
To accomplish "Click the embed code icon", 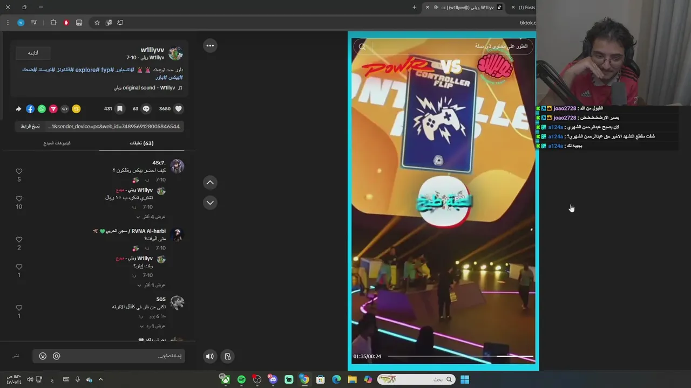I will point(65,109).
